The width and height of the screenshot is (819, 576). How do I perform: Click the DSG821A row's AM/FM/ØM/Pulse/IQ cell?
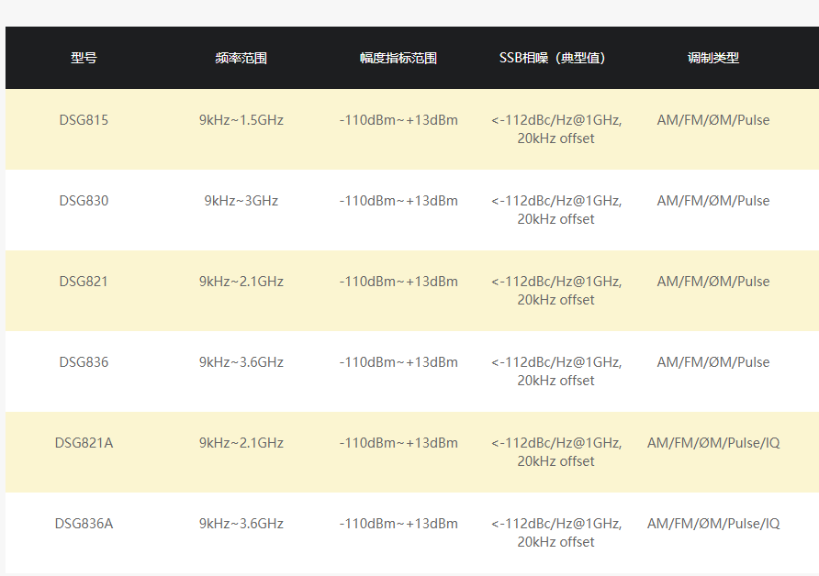point(713,443)
